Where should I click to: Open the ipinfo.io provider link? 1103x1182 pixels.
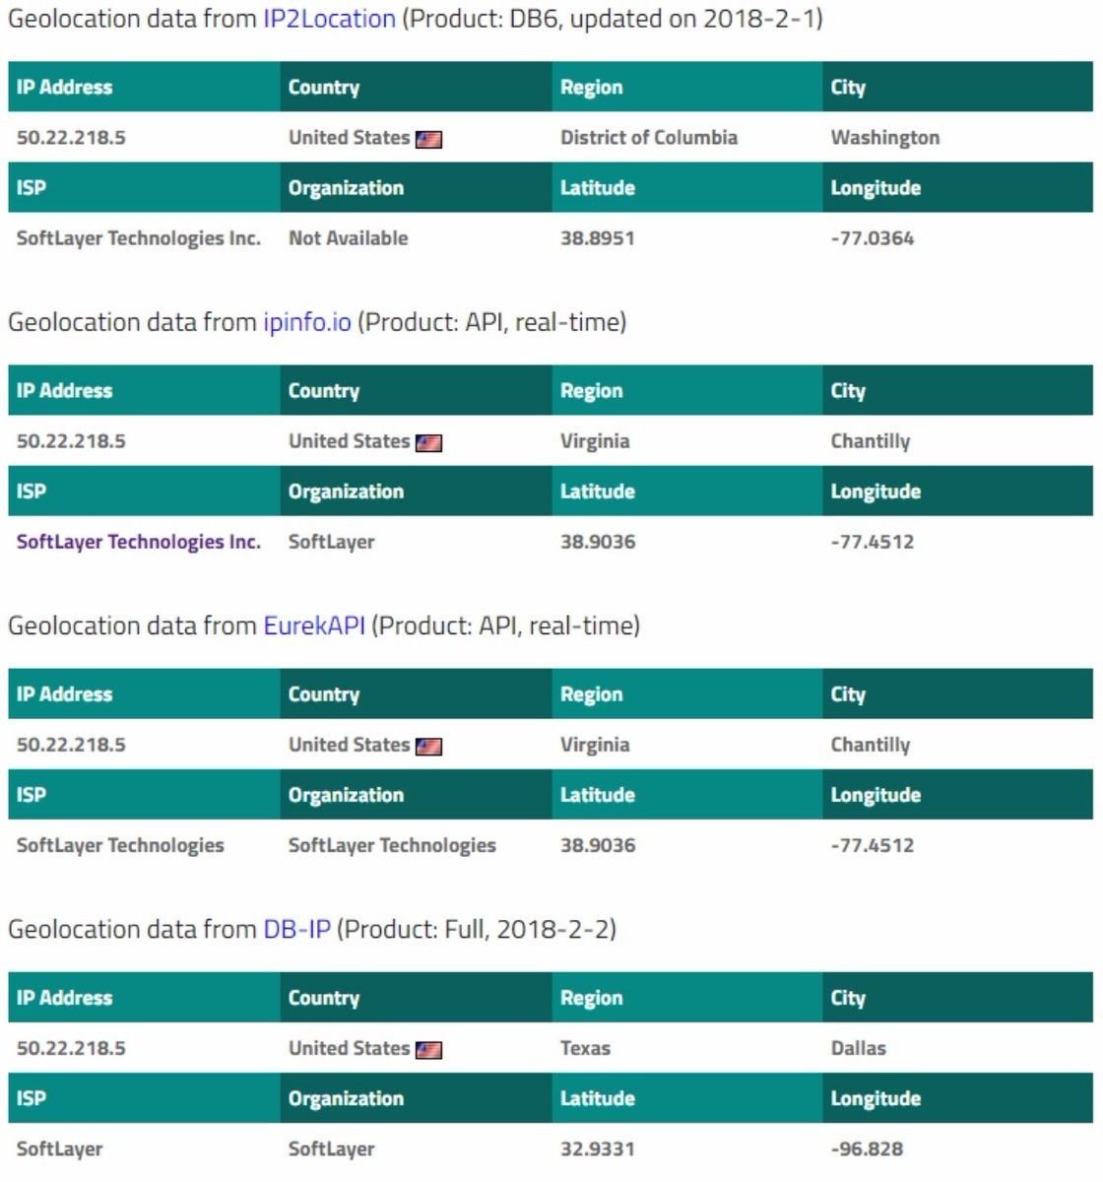tap(307, 322)
